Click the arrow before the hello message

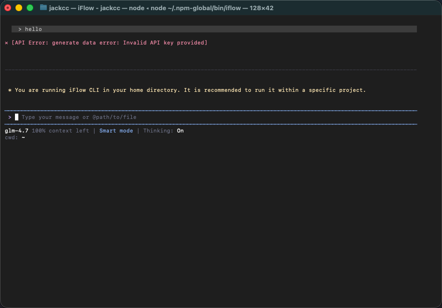point(20,29)
